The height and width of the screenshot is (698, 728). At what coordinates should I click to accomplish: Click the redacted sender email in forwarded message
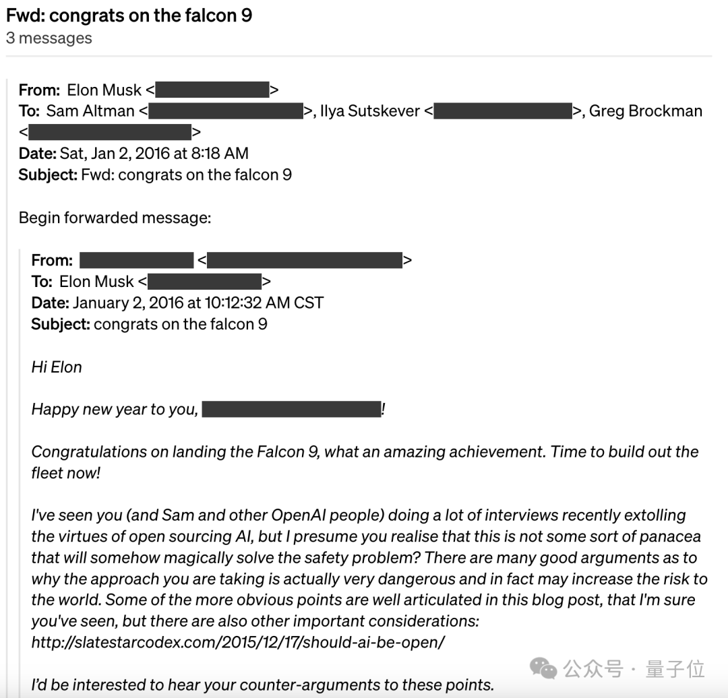point(305,260)
